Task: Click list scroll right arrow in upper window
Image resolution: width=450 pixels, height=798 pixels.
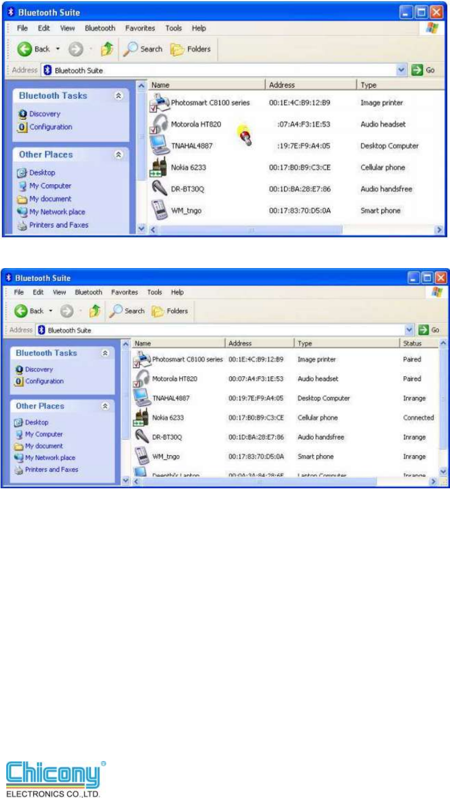Action: click(x=439, y=230)
